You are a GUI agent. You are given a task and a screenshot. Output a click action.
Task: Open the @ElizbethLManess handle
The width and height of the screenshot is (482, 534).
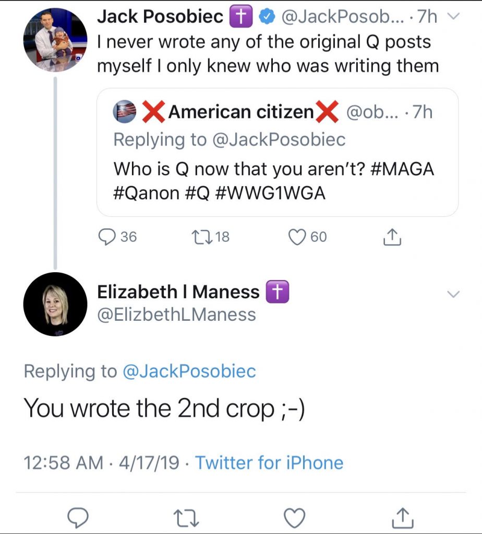click(x=176, y=315)
